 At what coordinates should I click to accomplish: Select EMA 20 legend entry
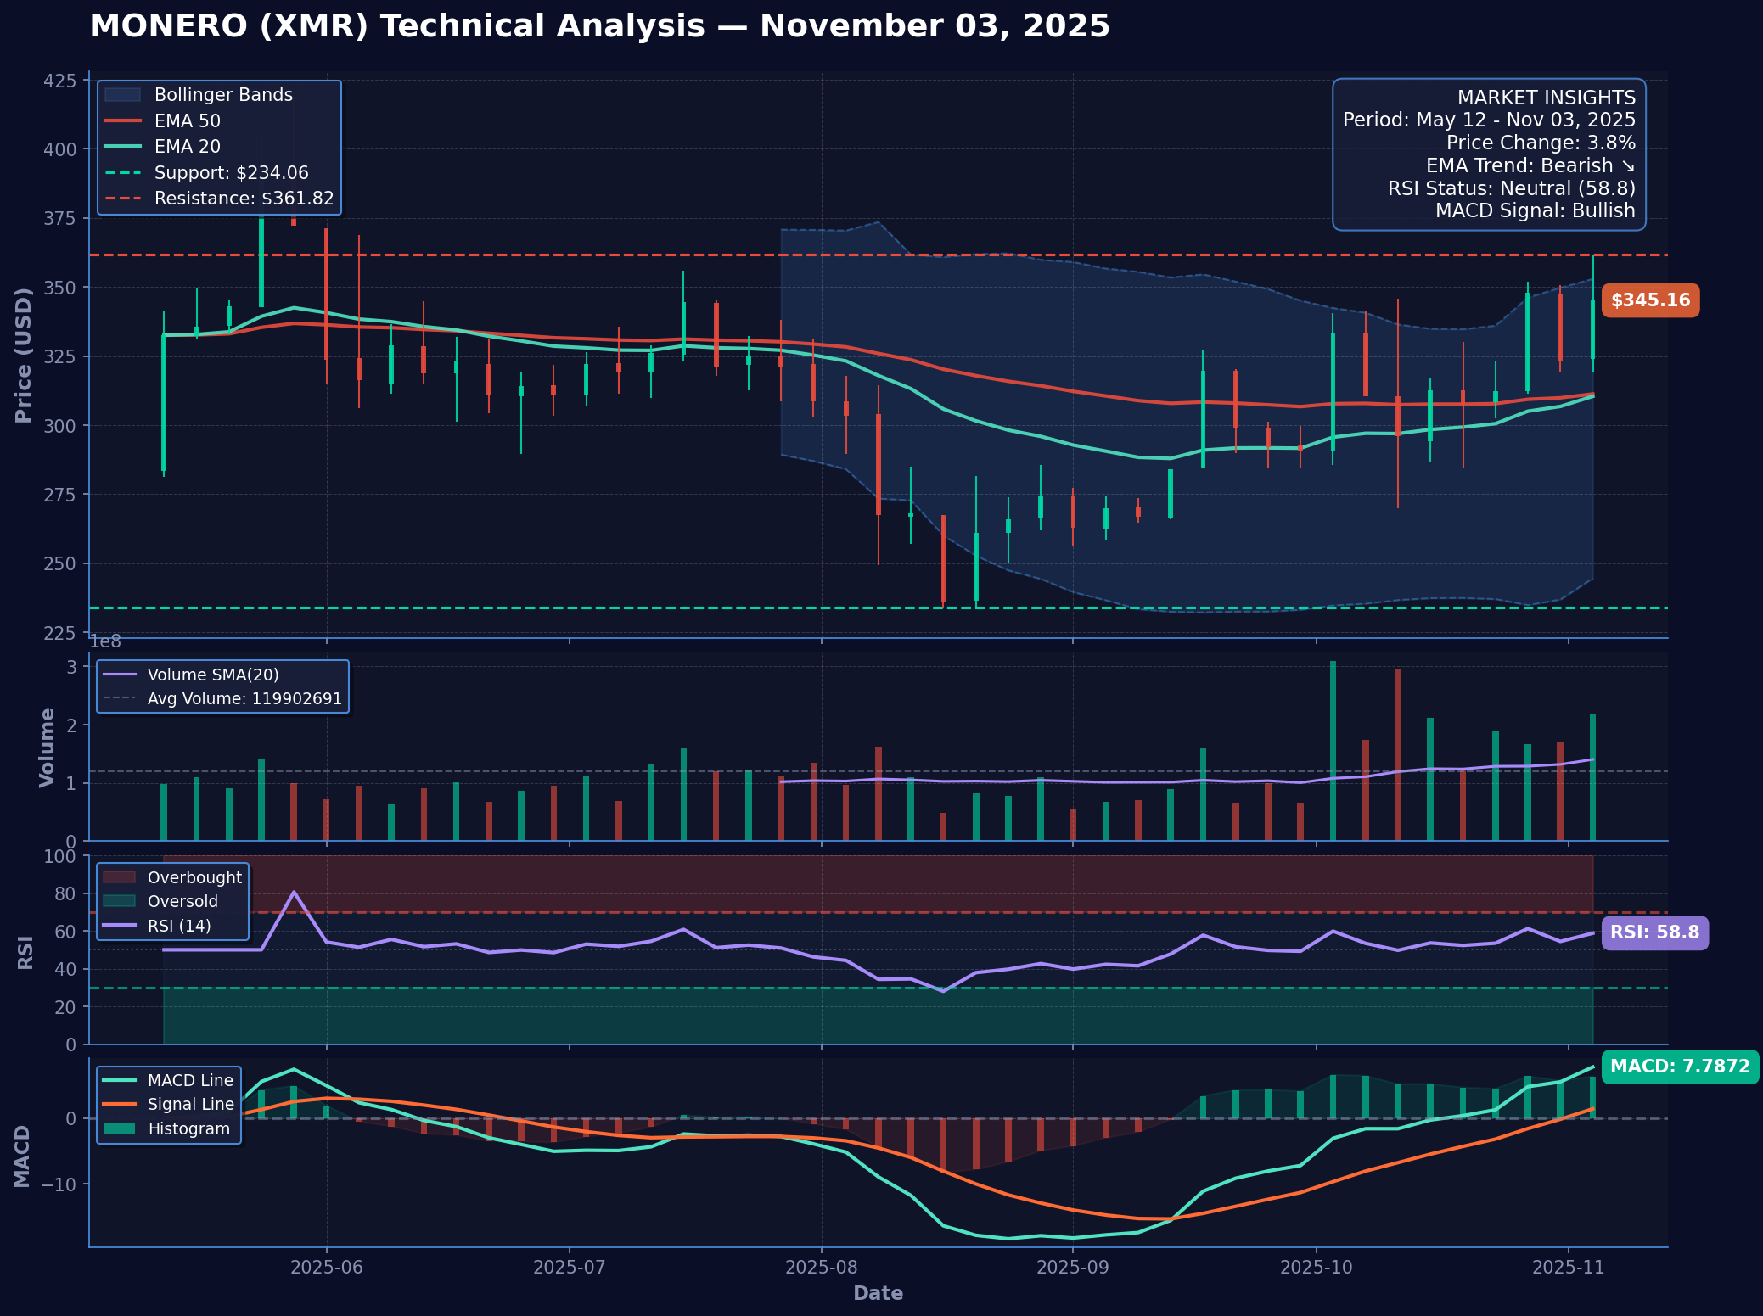click(x=187, y=147)
